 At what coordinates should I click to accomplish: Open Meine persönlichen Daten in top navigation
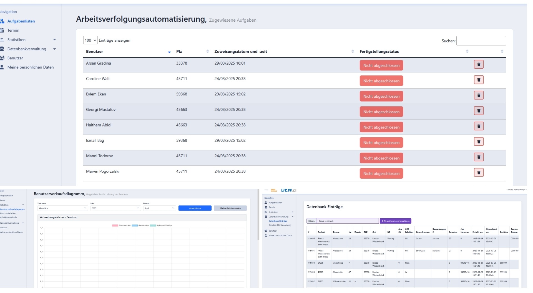[31, 67]
